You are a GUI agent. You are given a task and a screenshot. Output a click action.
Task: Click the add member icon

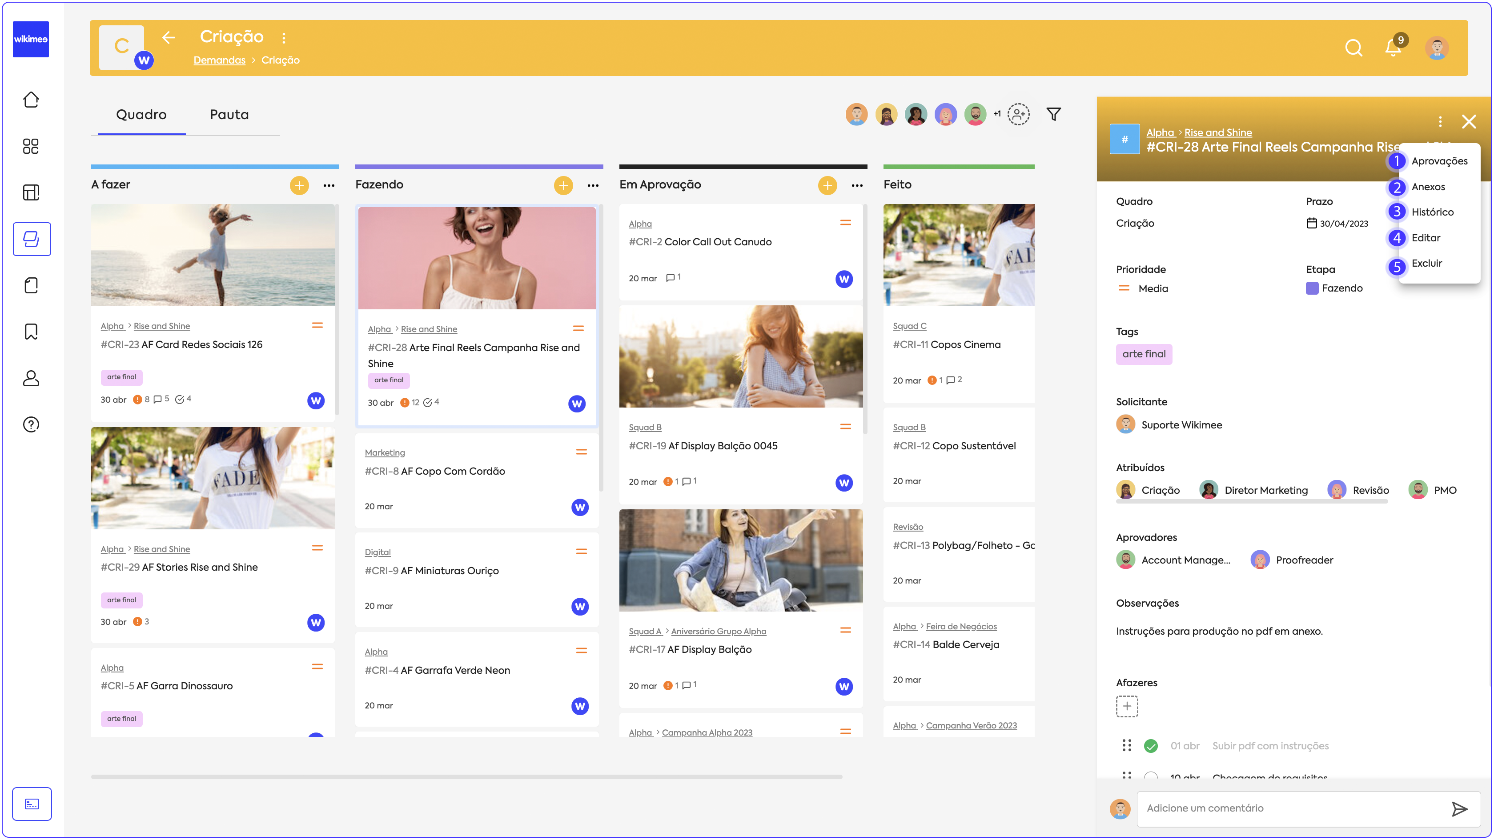1018,114
